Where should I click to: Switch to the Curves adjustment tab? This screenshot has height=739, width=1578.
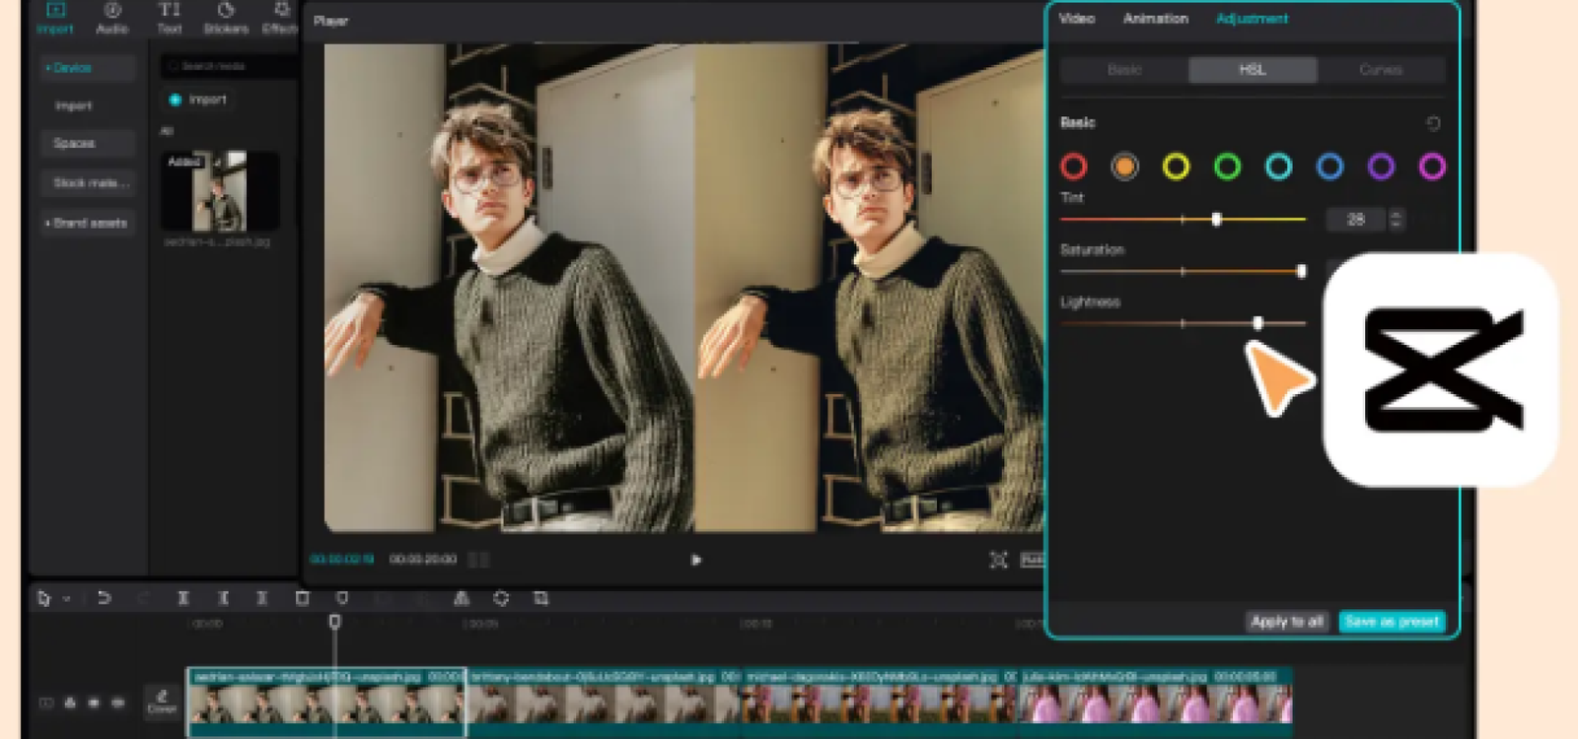click(1380, 70)
